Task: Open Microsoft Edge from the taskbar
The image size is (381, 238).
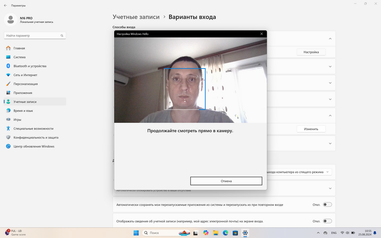Action: click(225, 233)
